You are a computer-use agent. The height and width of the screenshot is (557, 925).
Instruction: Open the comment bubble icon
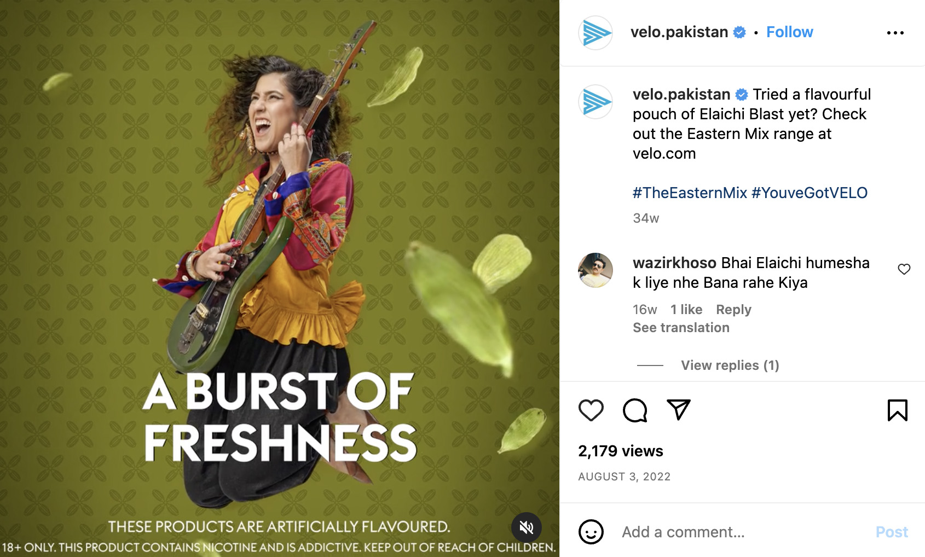635,410
